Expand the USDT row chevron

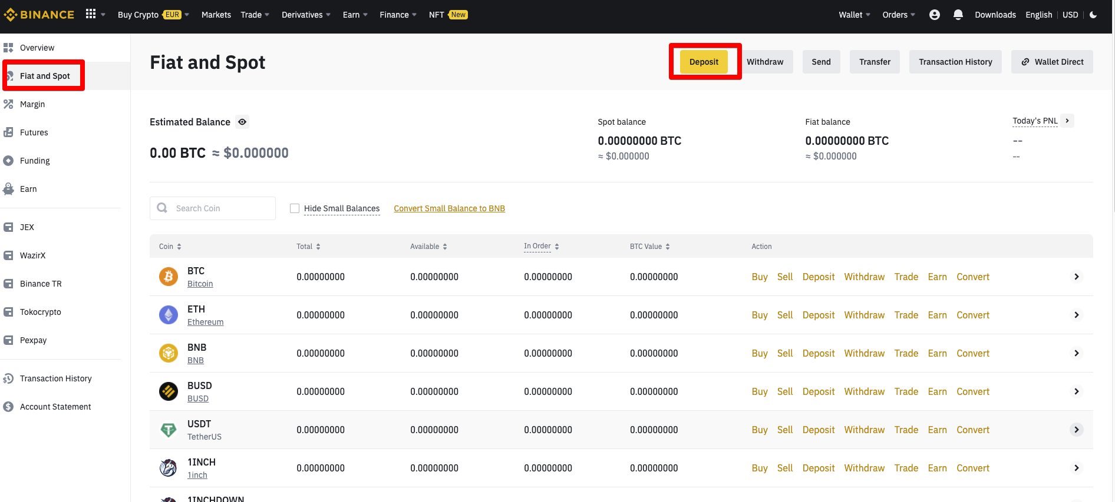pos(1077,430)
